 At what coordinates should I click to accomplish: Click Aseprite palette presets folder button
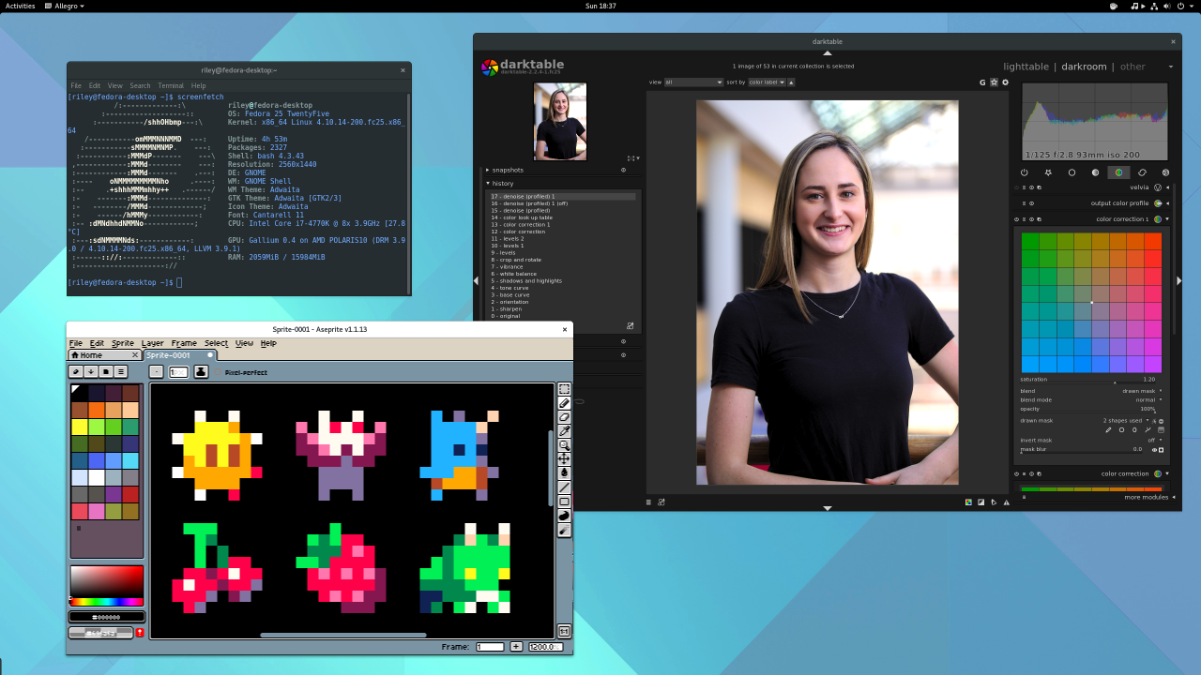(x=106, y=372)
